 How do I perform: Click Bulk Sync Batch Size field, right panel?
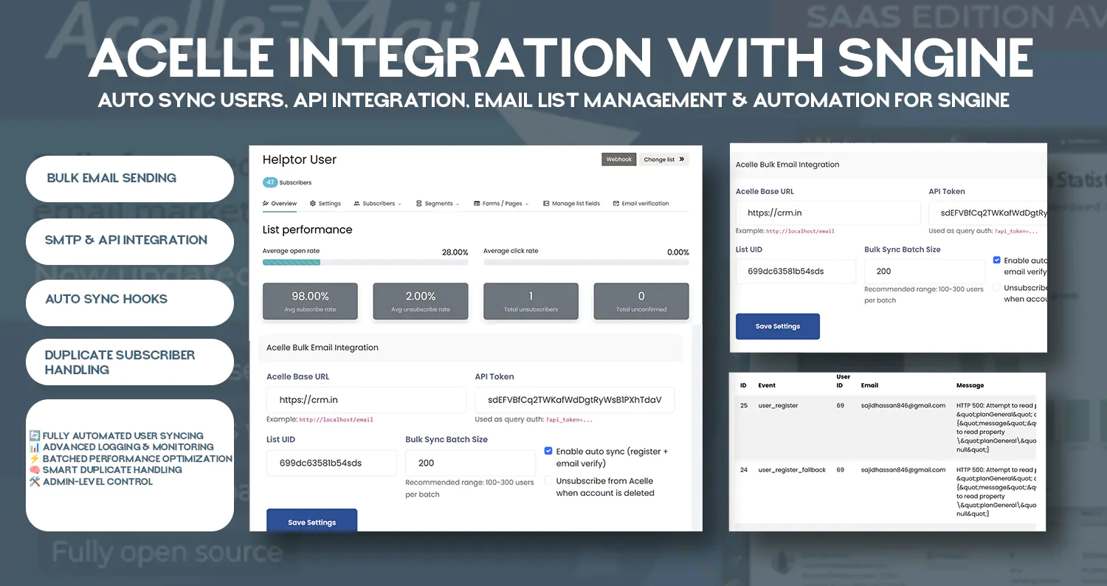(x=924, y=271)
